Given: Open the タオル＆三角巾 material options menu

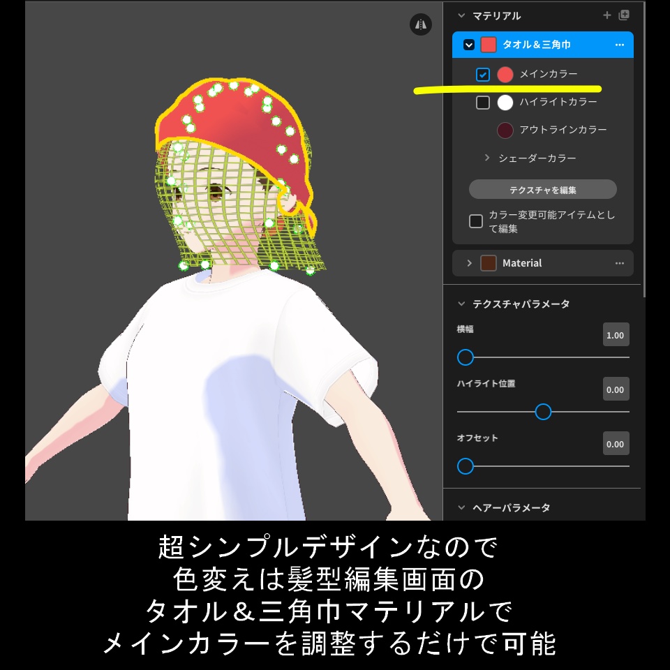Looking at the screenshot, I should (x=620, y=44).
